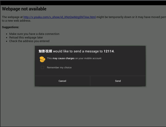The height and width of the screenshot is (127, 166).
Task: Click the to a new web address line
Action: pyautogui.click(x=16, y=21)
